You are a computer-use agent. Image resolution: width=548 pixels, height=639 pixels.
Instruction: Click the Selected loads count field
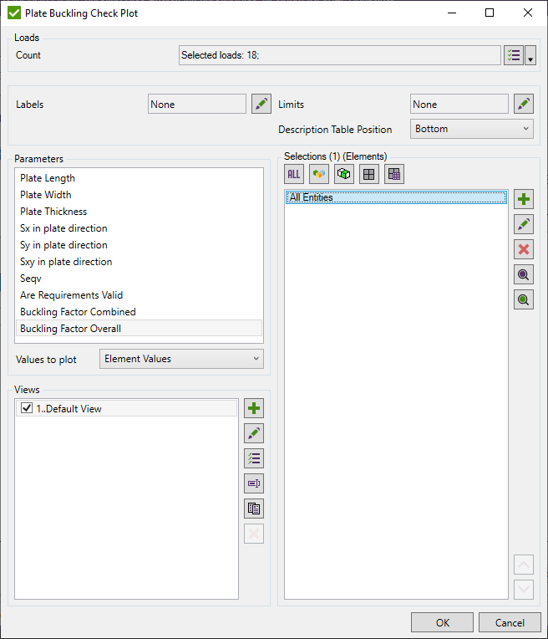tap(339, 55)
